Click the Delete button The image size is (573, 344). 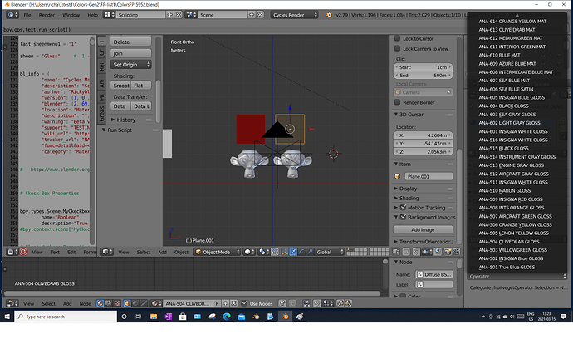coord(131,42)
